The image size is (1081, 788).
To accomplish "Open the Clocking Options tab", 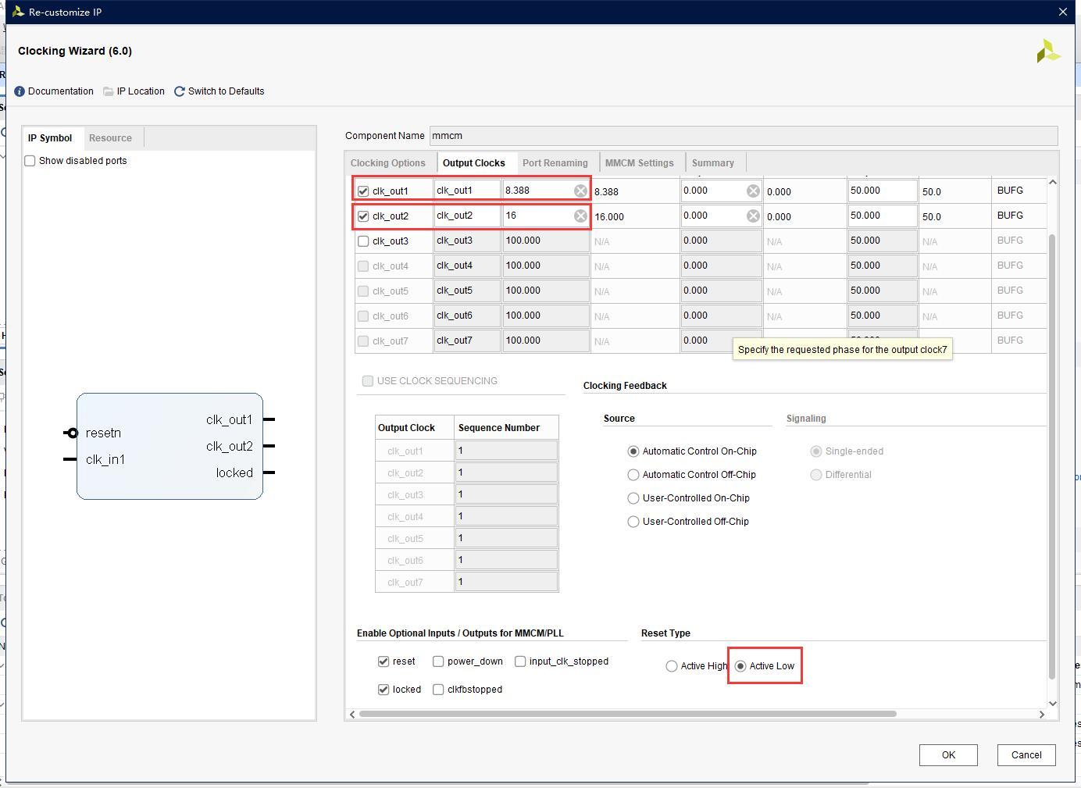I will pos(388,163).
